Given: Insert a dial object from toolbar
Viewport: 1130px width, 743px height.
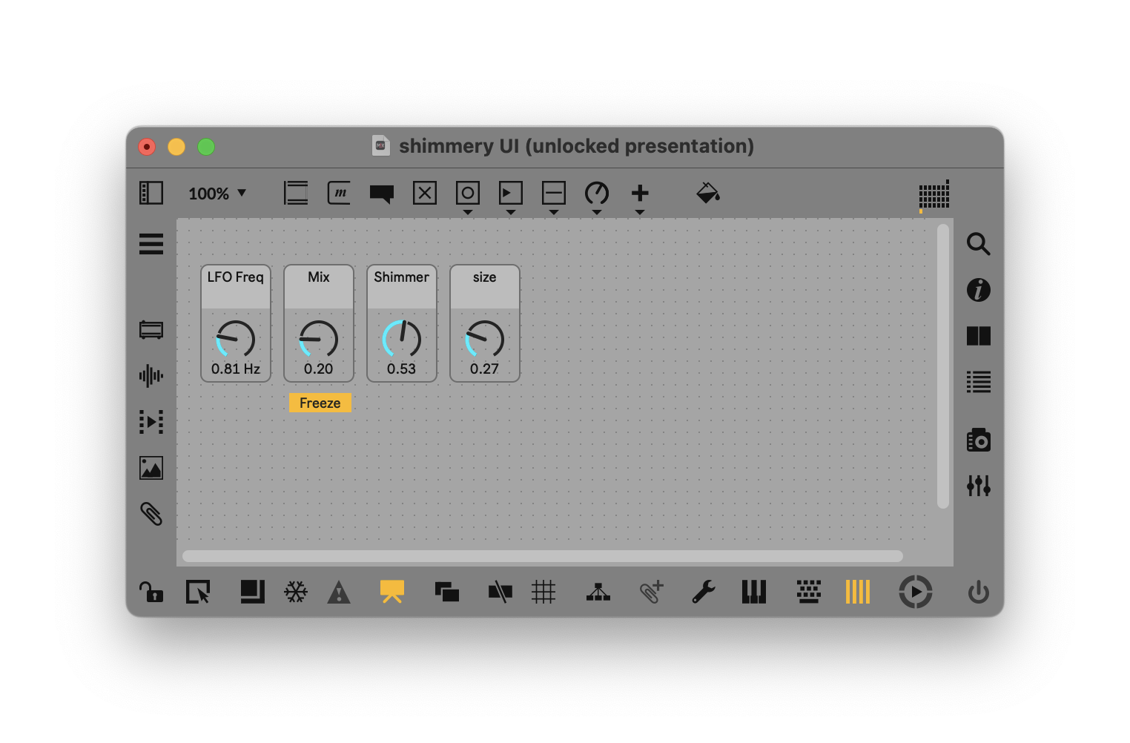Looking at the screenshot, I should click(x=597, y=194).
